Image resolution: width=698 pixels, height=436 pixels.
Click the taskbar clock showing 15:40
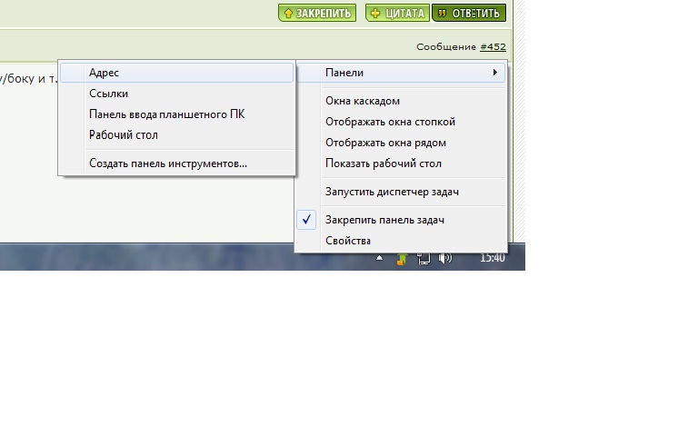(x=492, y=259)
